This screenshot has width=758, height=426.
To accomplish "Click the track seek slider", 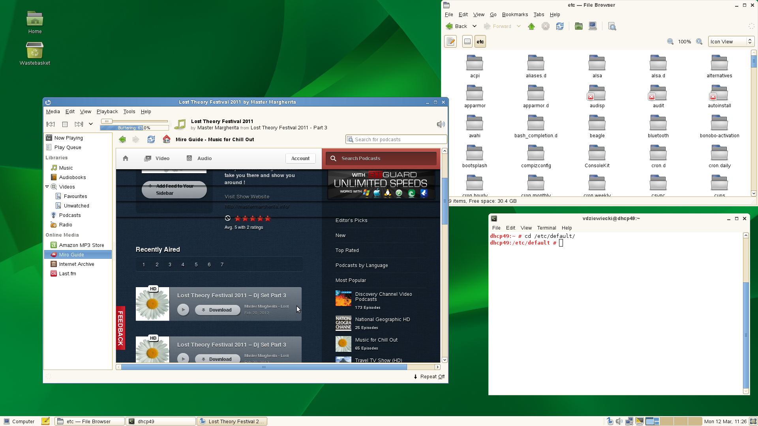I will (134, 121).
